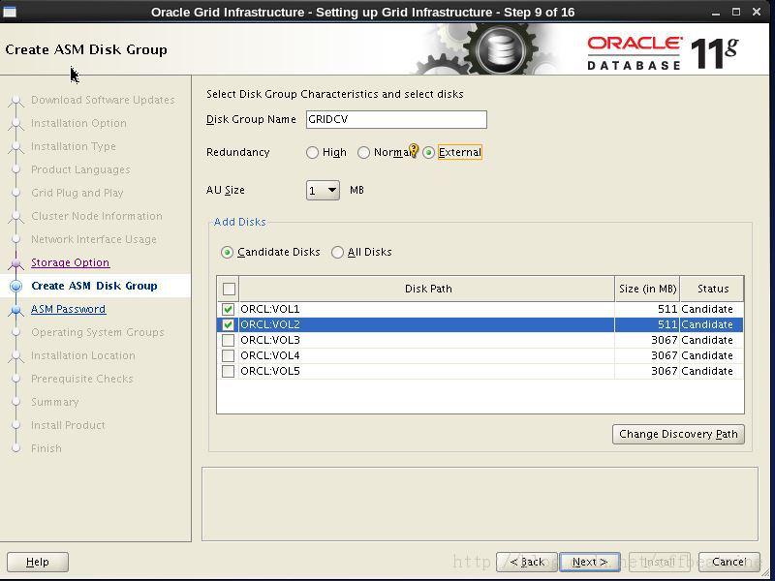Select High redundancy radio button
The width and height of the screenshot is (775, 581).
click(x=312, y=153)
